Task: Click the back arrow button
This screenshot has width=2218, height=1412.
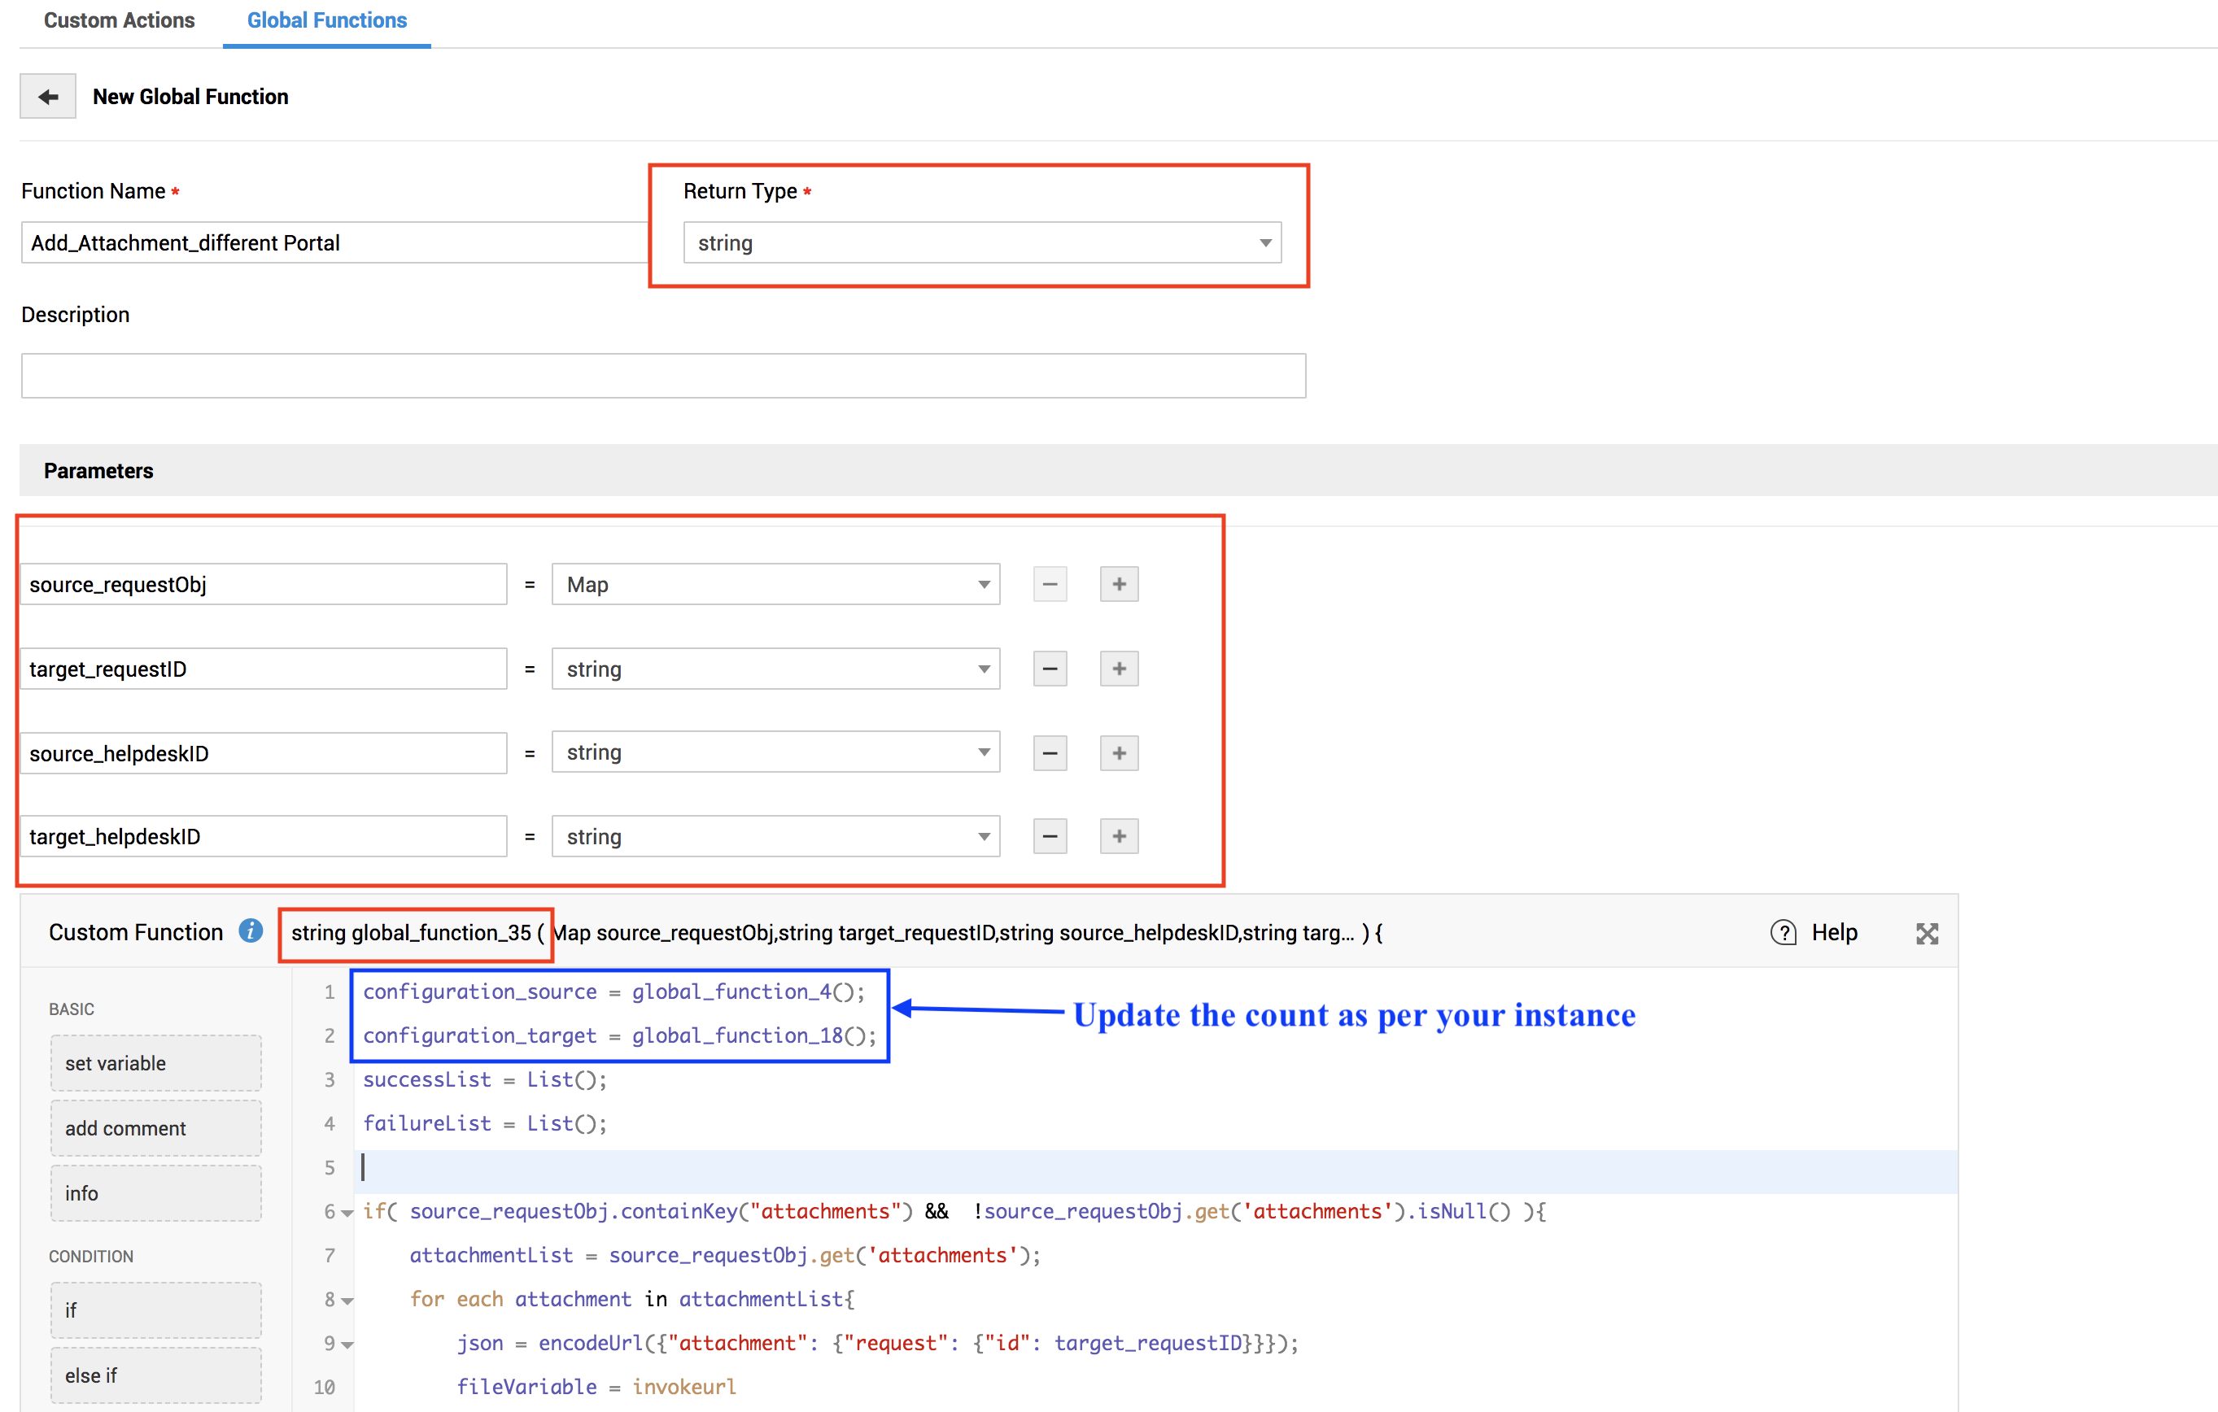Action: pyautogui.click(x=48, y=97)
